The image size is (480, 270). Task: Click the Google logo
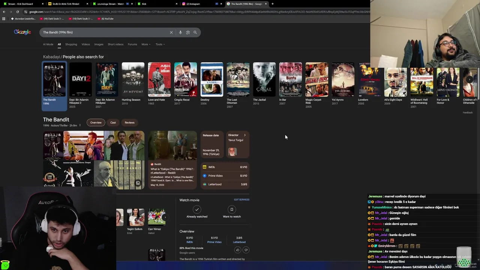click(x=22, y=32)
